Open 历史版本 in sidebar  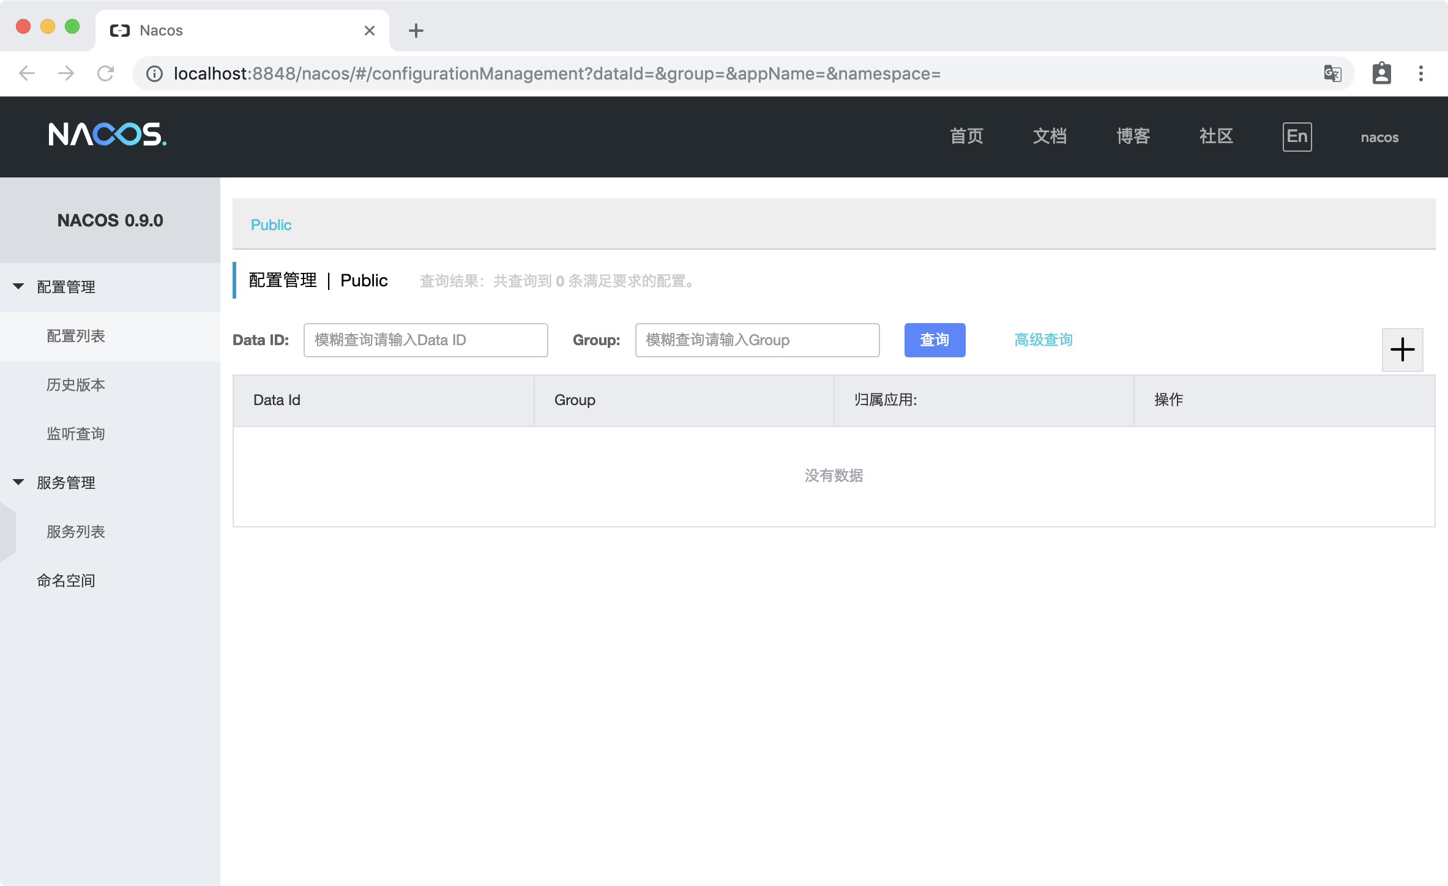point(76,385)
